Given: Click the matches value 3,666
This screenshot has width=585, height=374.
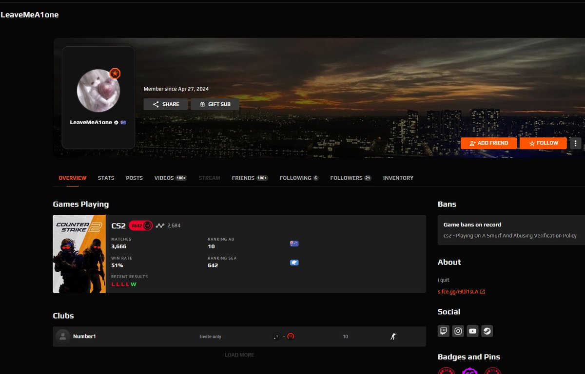Looking at the screenshot, I should click(119, 246).
